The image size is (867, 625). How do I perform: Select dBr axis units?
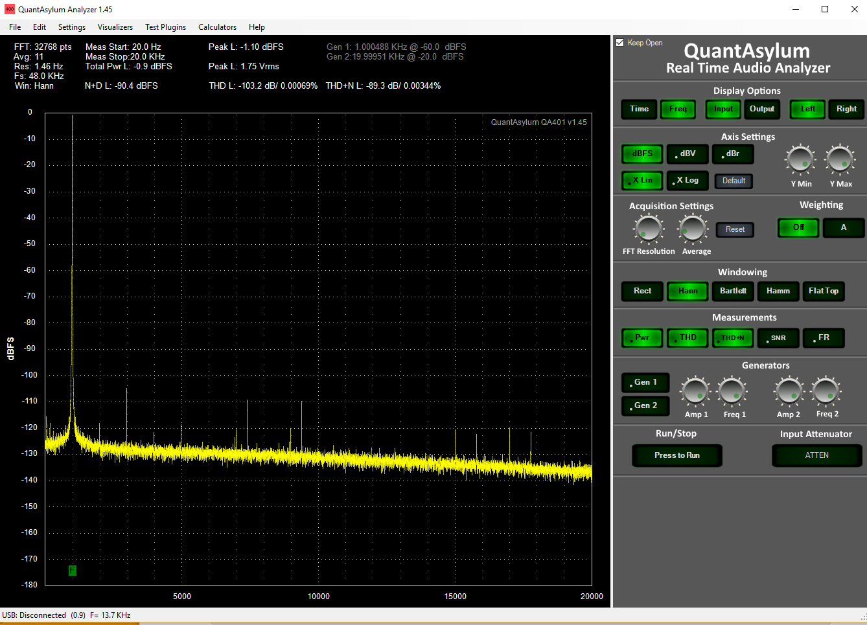click(x=733, y=153)
